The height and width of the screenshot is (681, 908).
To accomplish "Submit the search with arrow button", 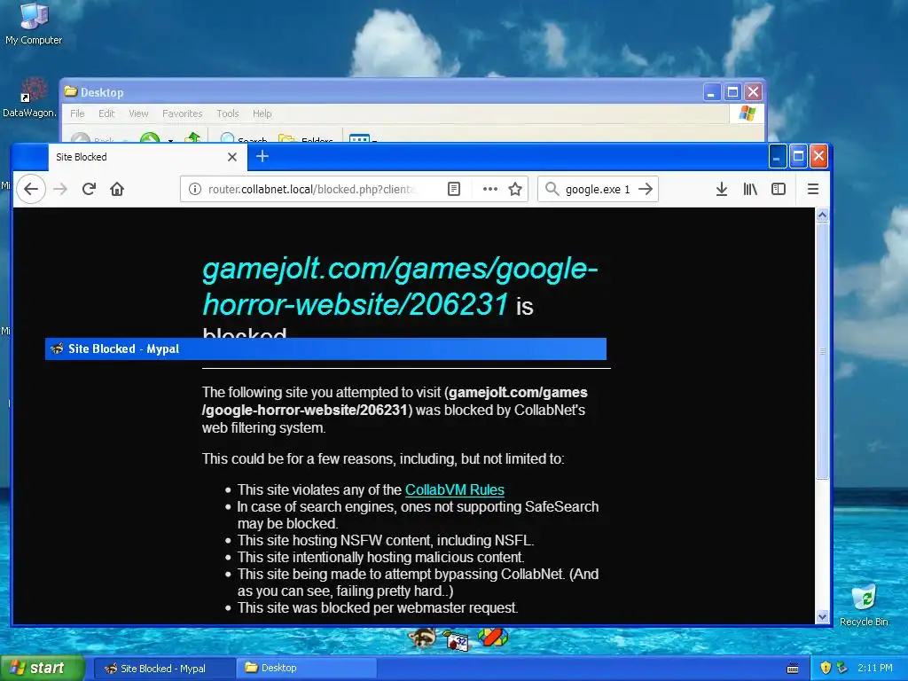I will tap(646, 190).
